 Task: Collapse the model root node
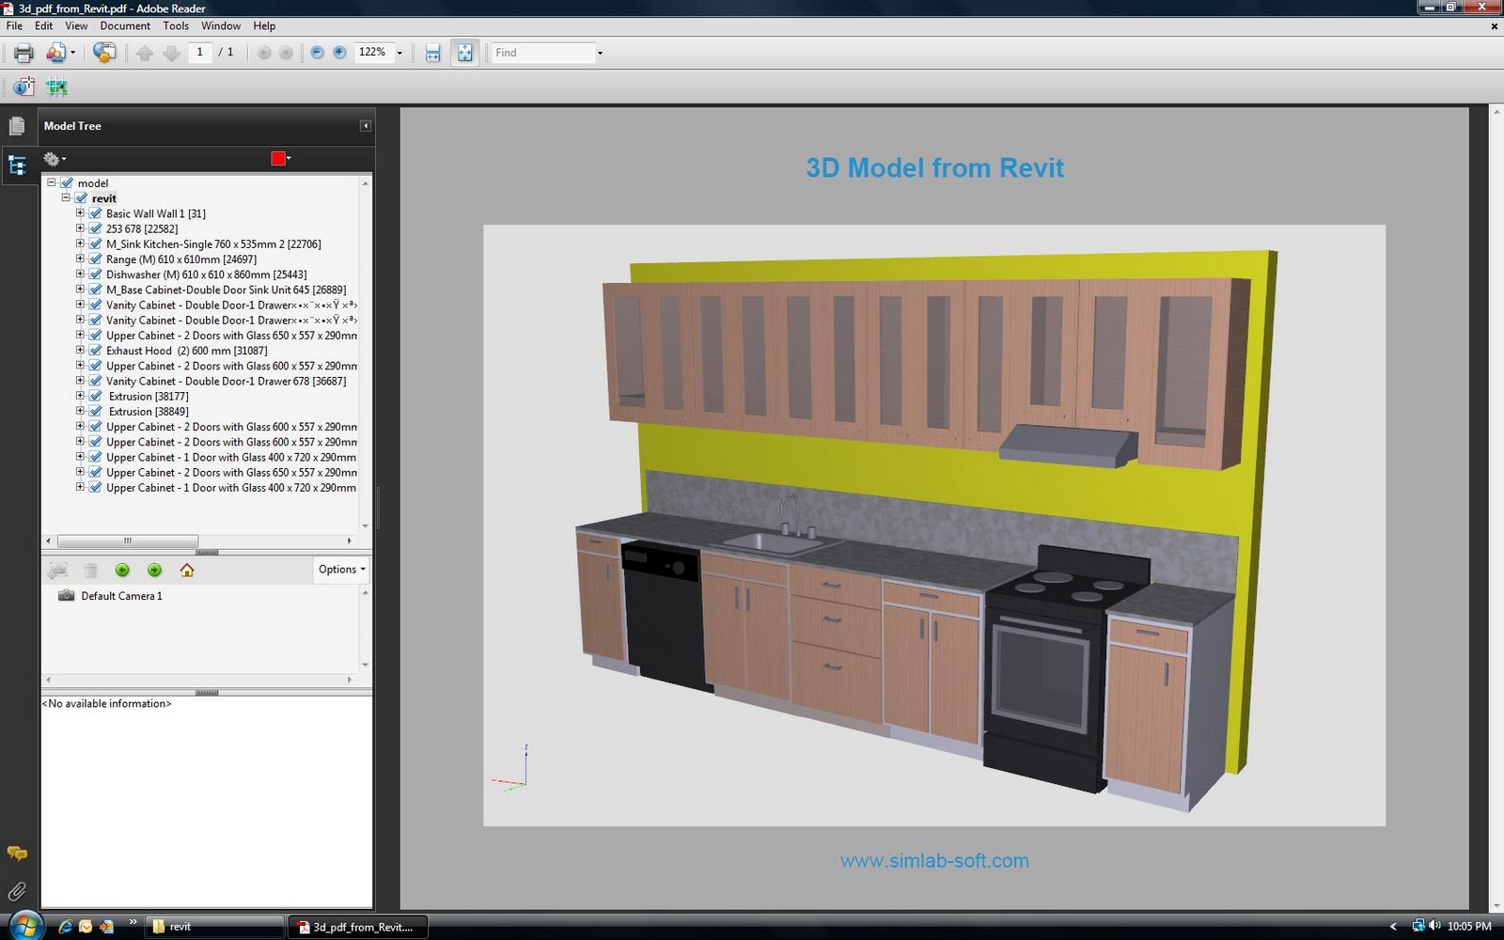[x=52, y=182]
